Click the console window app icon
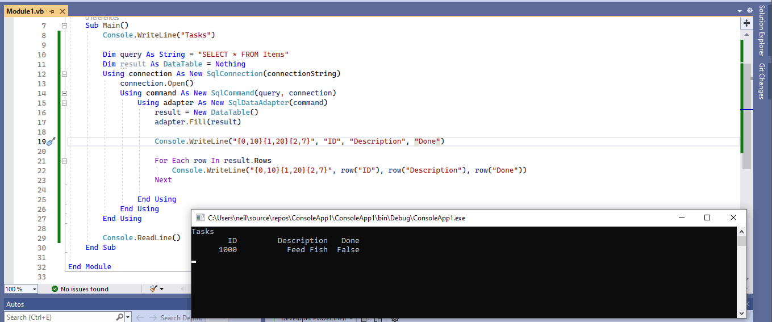 coord(199,218)
